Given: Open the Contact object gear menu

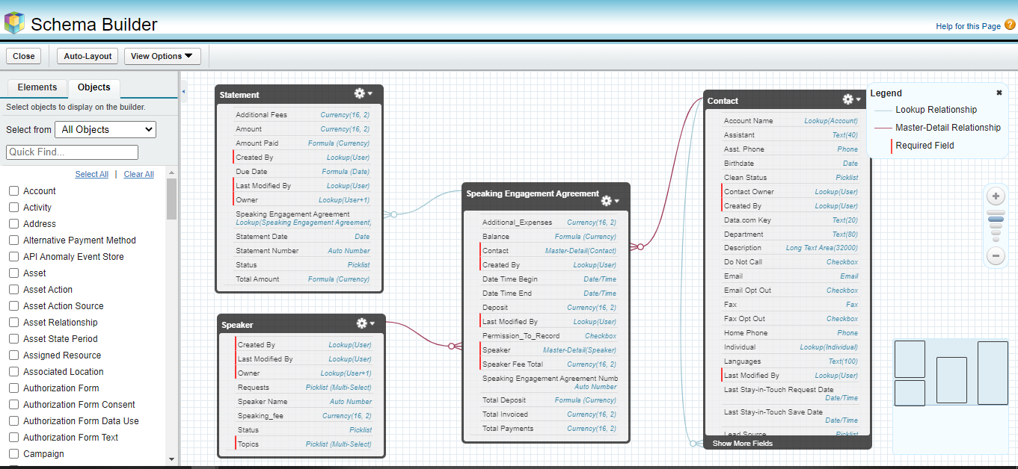Looking at the screenshot, I should tap(851, 99).
